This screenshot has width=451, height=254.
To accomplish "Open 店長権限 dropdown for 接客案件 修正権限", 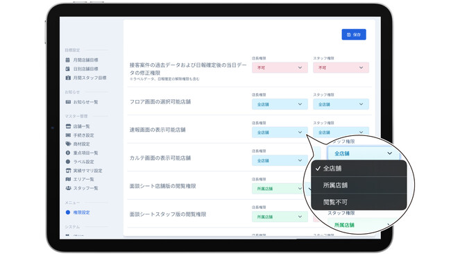I will coord(280,67).
